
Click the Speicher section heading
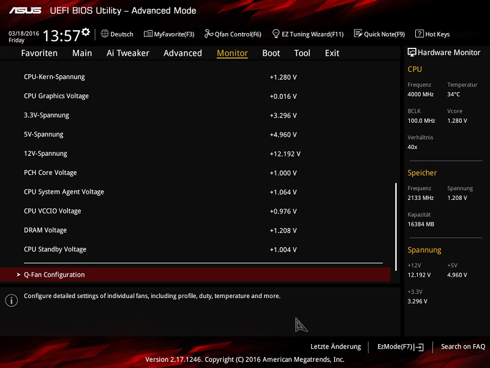422,173
